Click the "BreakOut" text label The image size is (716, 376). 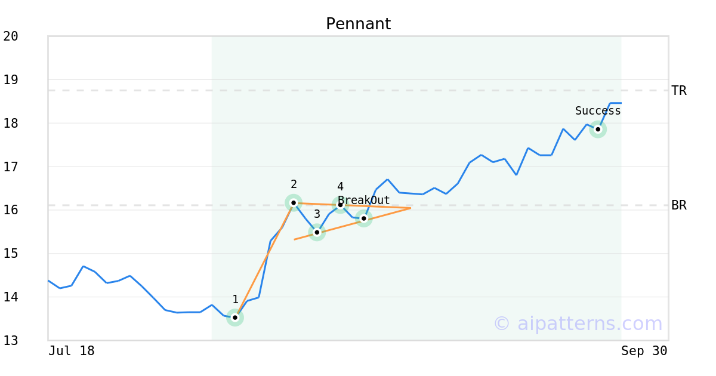click(364, 201)
